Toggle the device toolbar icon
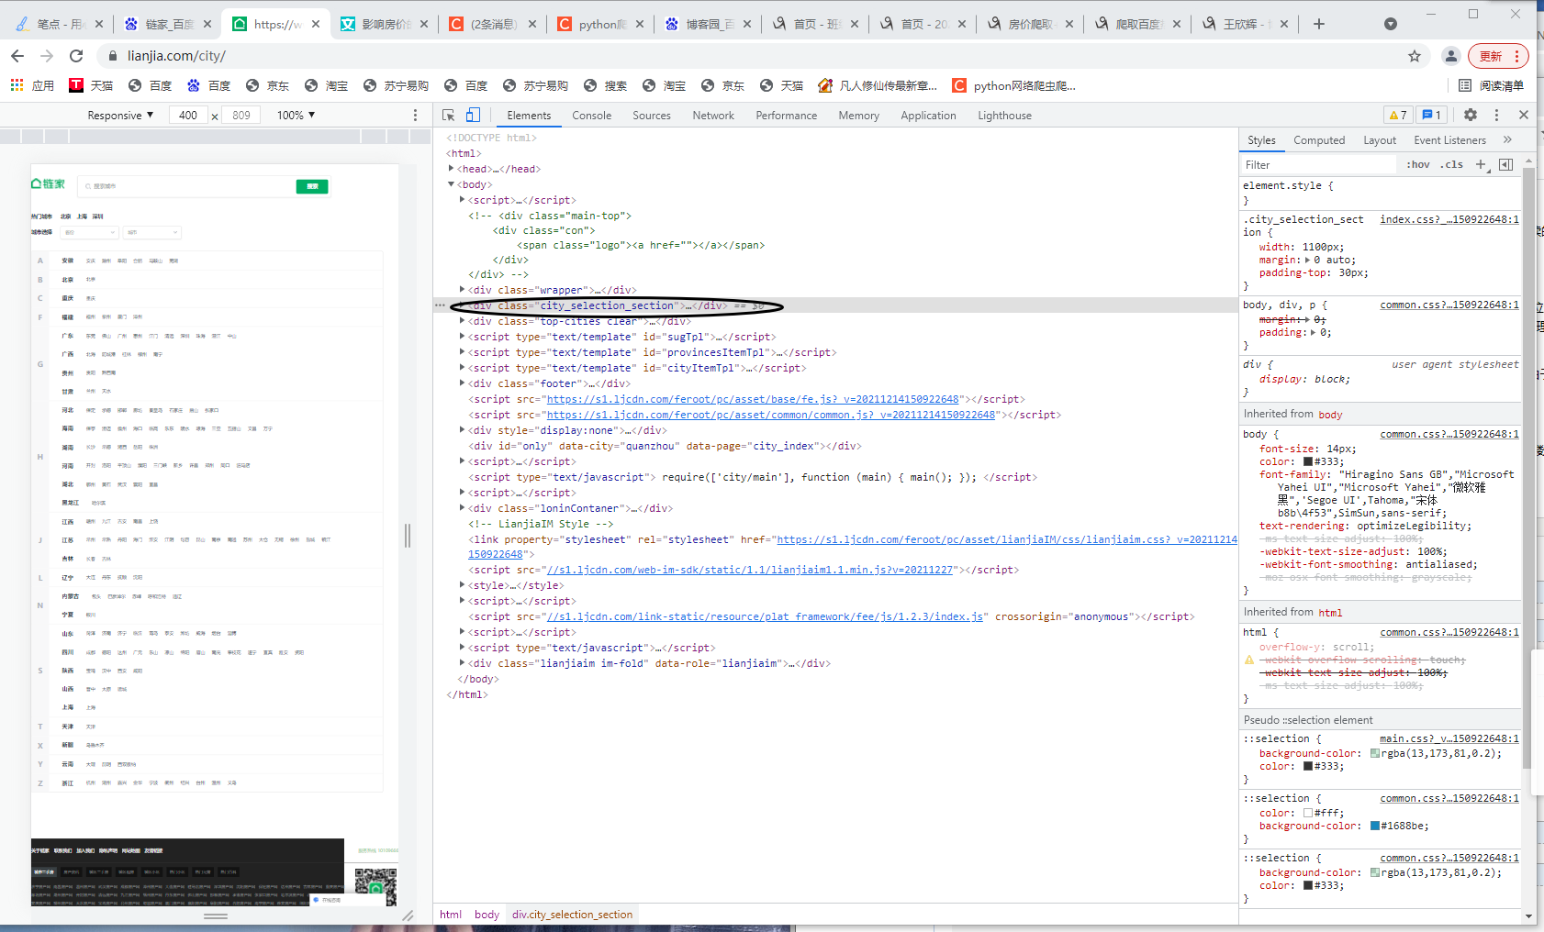The width and height of the screenshot is (1544, 932). click(473, 116)
